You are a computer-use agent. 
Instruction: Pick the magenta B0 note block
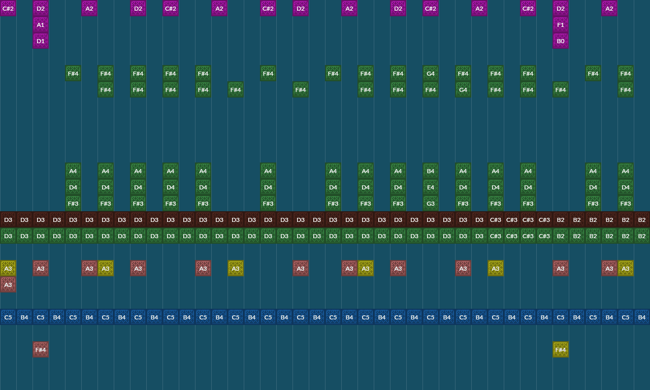pos(561,41)
